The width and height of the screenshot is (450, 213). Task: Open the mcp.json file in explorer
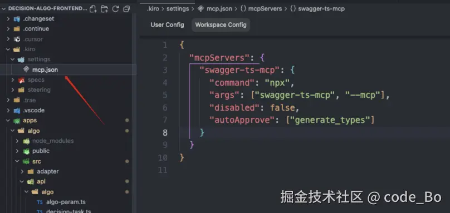(45, 70)
